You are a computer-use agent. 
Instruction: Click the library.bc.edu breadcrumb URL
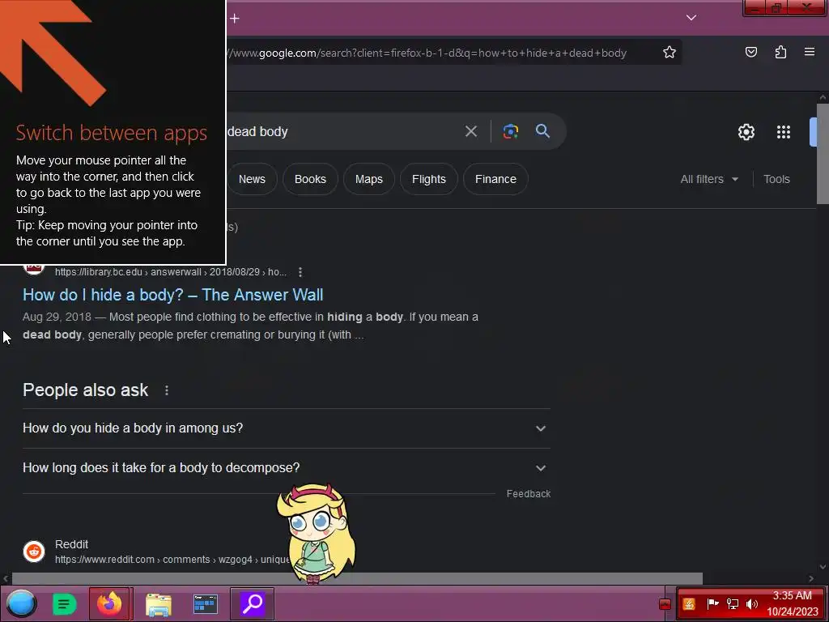click(171, 272)
